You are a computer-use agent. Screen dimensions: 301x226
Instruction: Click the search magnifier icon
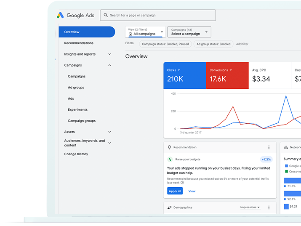click(105, 16)
